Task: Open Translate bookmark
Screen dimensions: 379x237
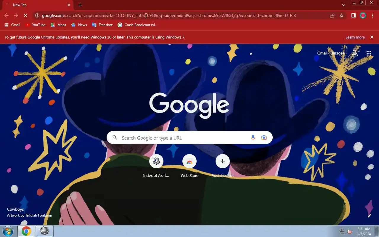Action: click(x=102, y=25)
